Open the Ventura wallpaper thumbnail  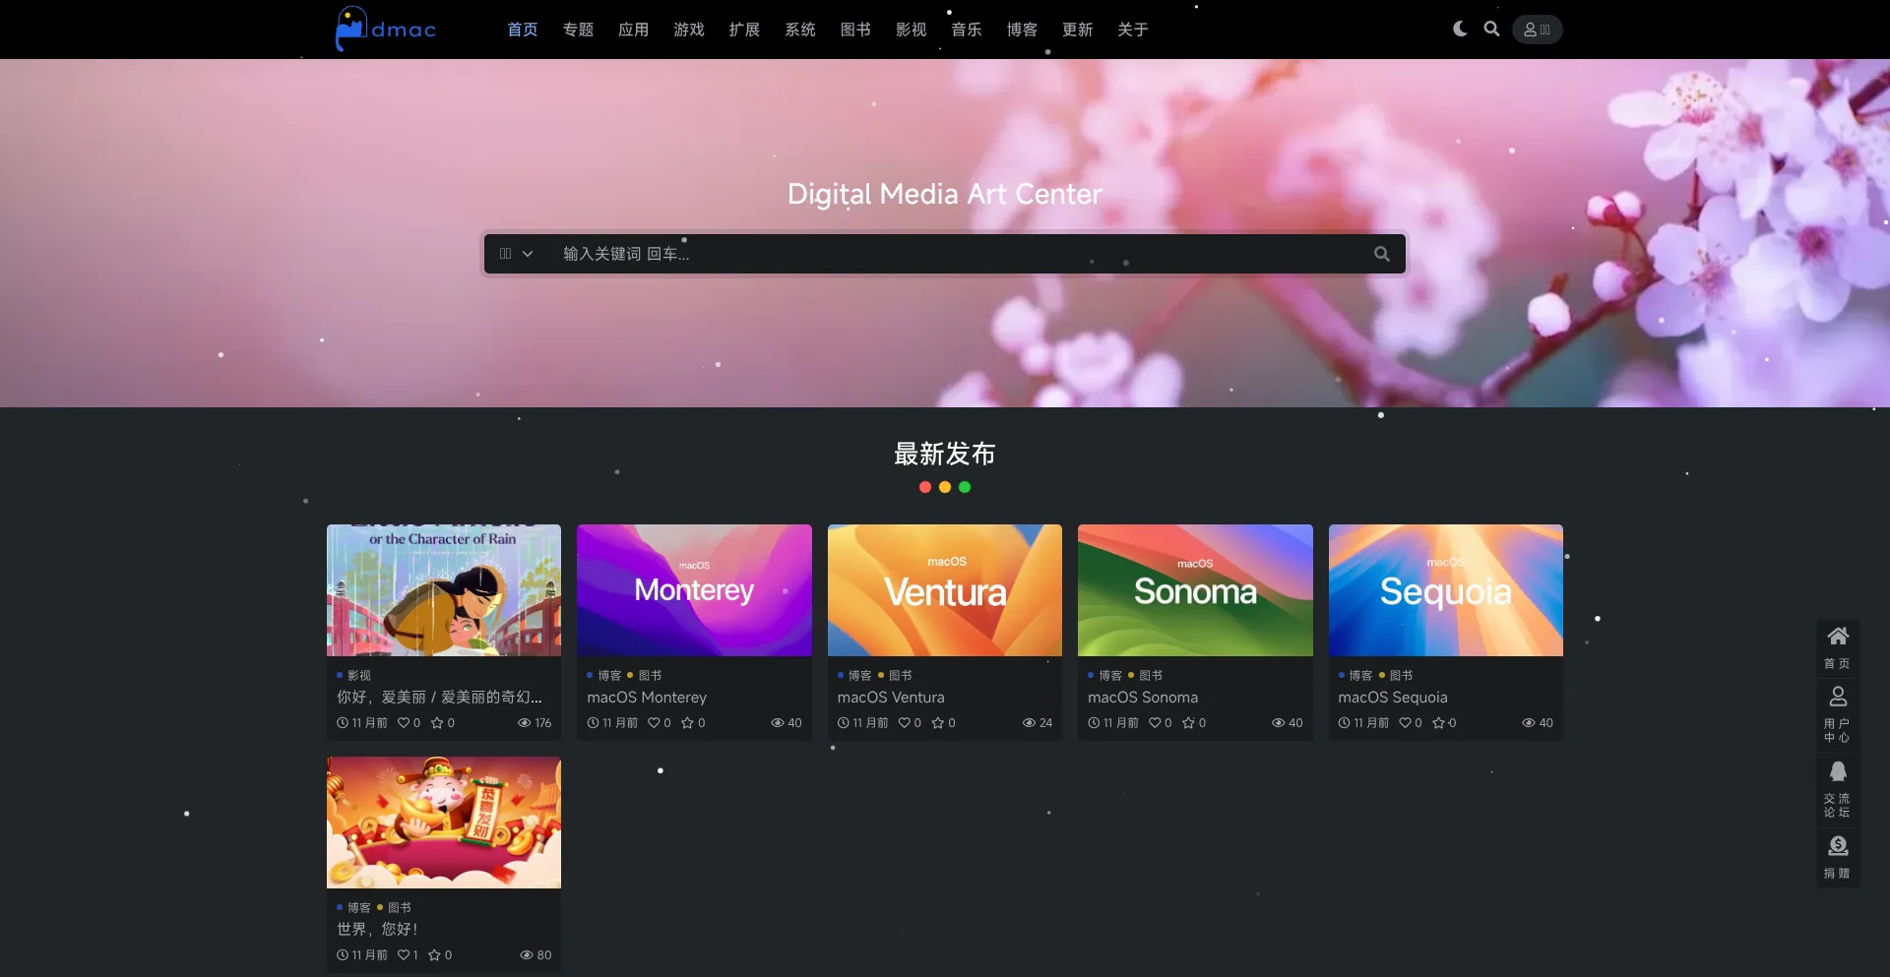(945, 590)
